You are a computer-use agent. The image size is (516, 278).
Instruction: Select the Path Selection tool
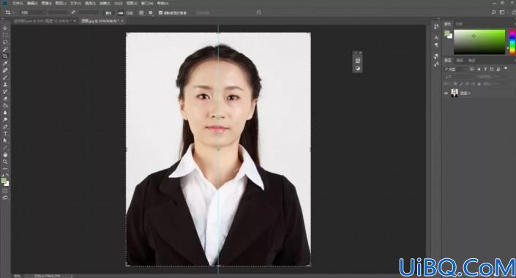pos(5,140)
